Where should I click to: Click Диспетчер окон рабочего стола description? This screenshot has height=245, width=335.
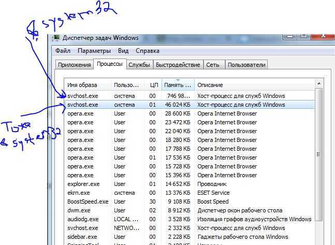coord(240,210)
